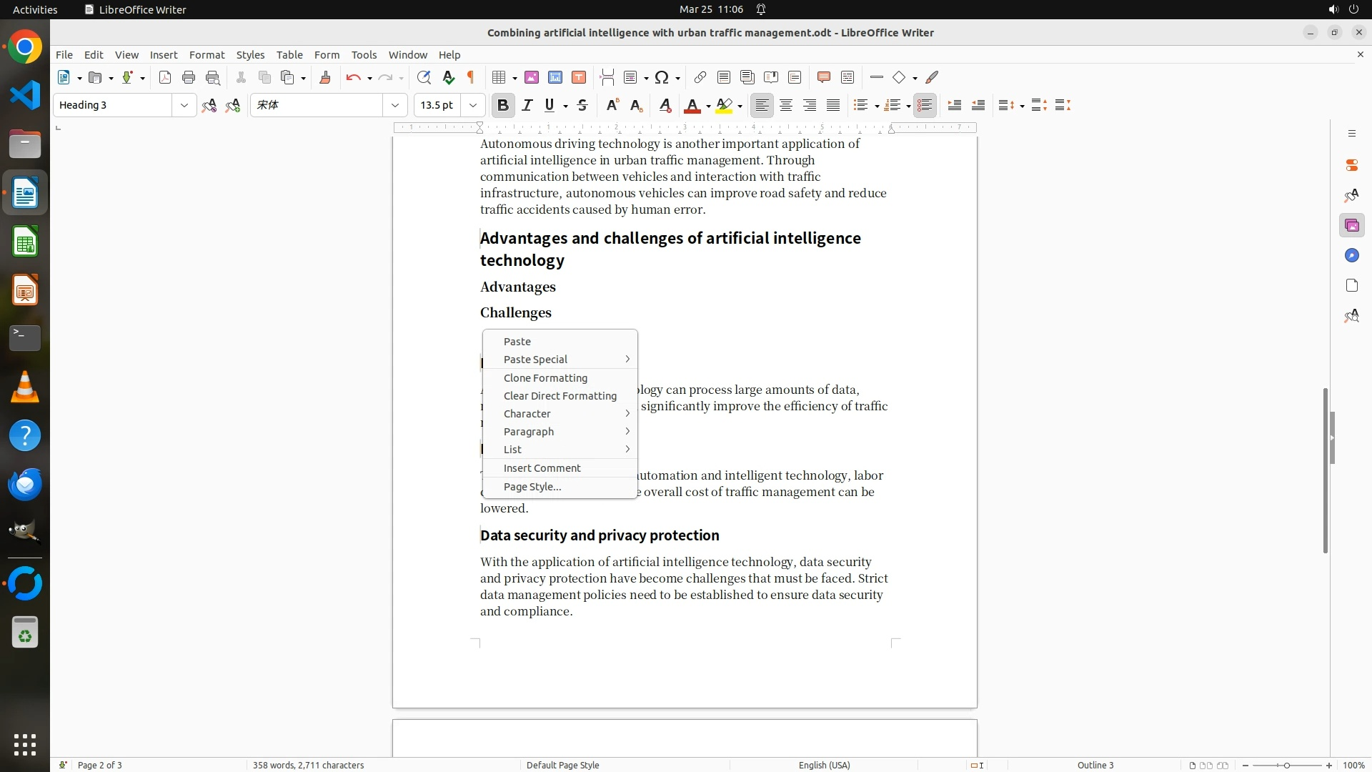The width and height of the screenshot is (1372, 772).
Task: Open the Styles menu
Action: (x=250, y=54)
